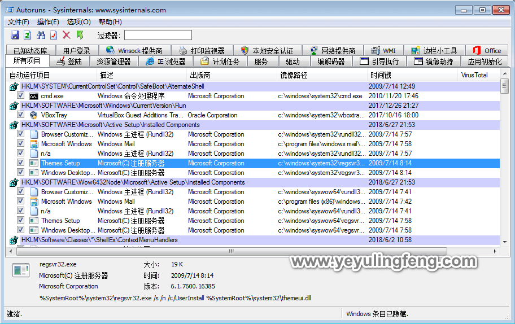
Task: Uncheck the VBoxTray entry checkbox
Action: [20, 115]
